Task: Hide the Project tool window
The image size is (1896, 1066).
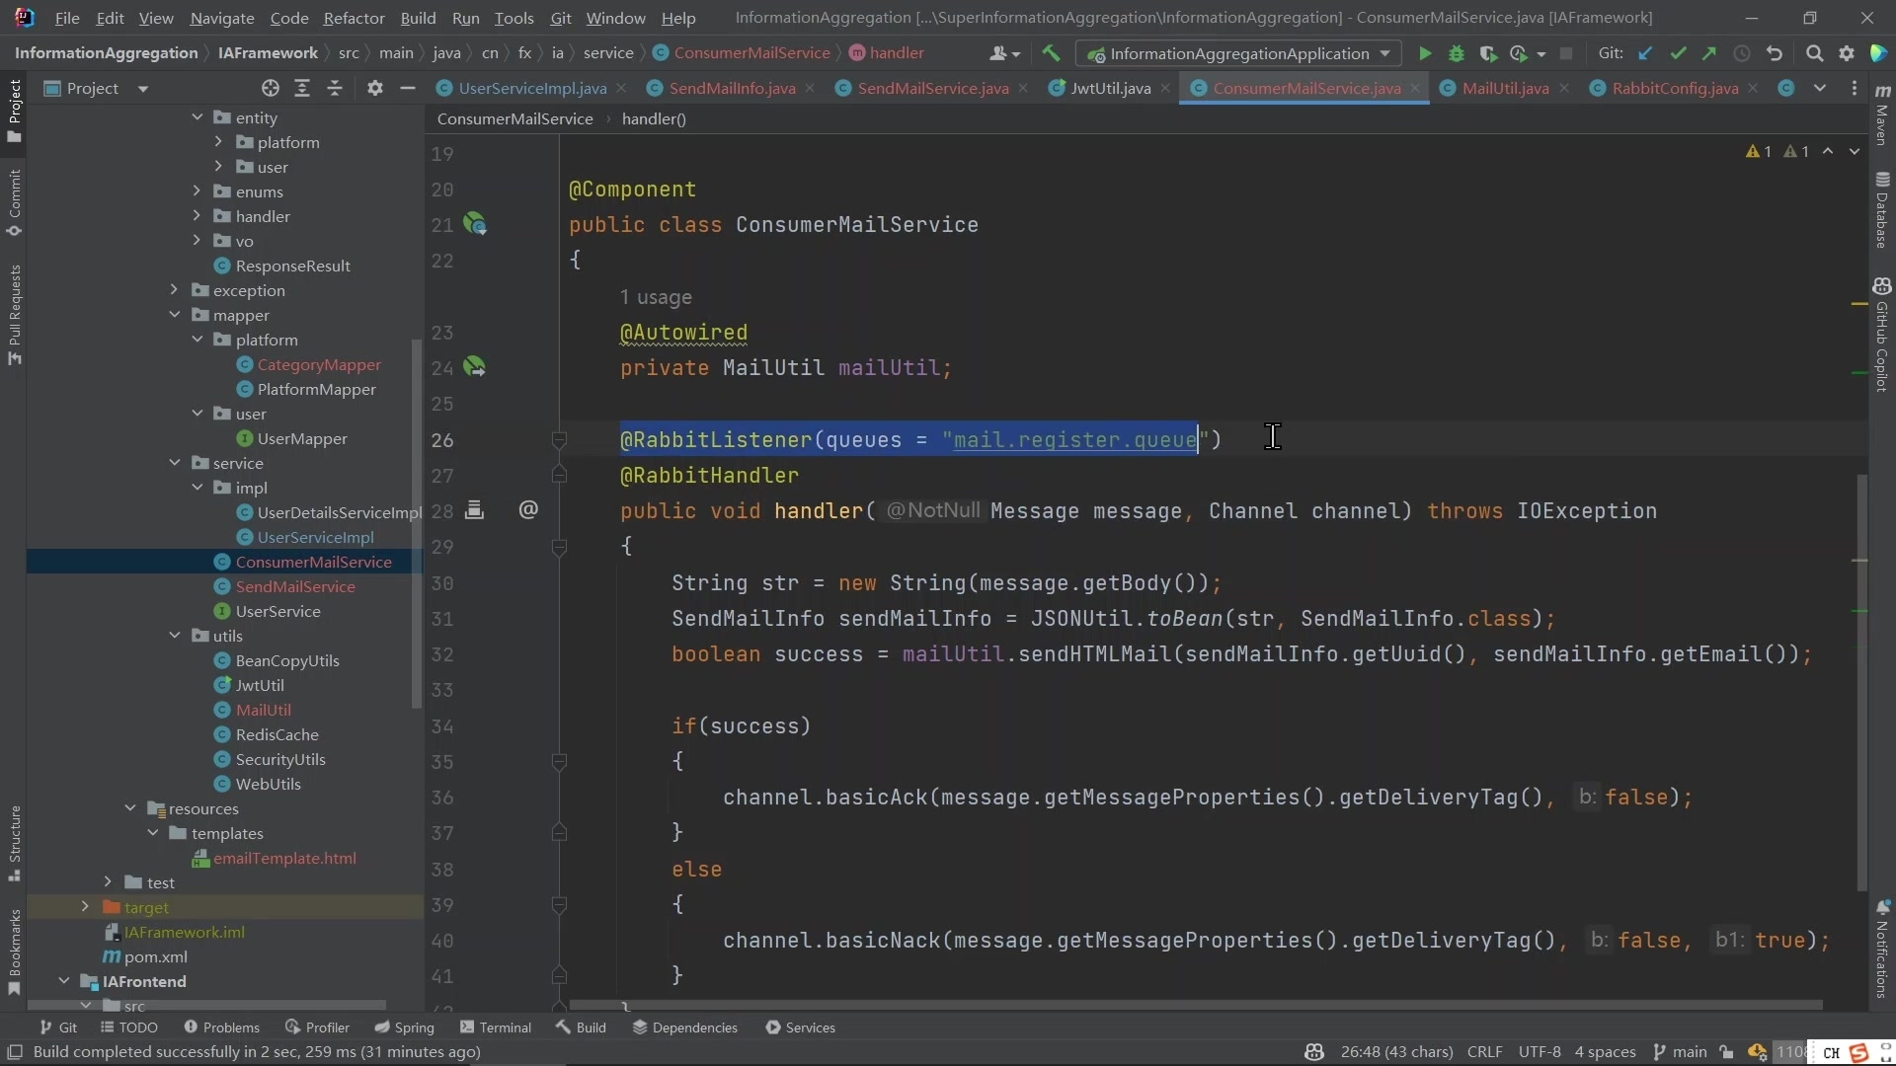Action: (x=407, y=88)
